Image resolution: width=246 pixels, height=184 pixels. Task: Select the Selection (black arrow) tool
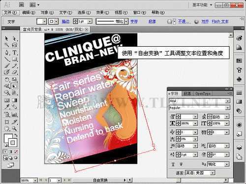[6, 38]
